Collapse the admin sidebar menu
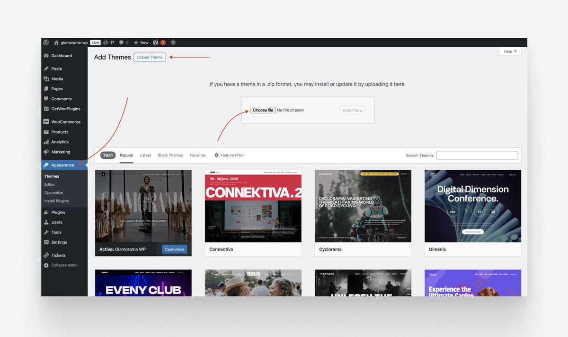Viewport: 568px width, 337px height. (x=64, y=265)
